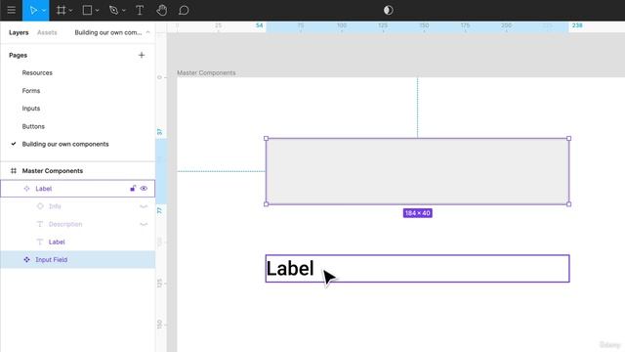Open the shape tools dropdown arrow
The width and height of the screenshot is (625, 352).
[x=97, y=11]
